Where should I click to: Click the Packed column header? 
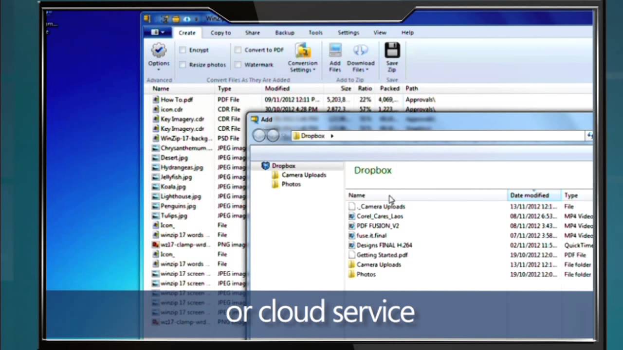coord(389,88)
